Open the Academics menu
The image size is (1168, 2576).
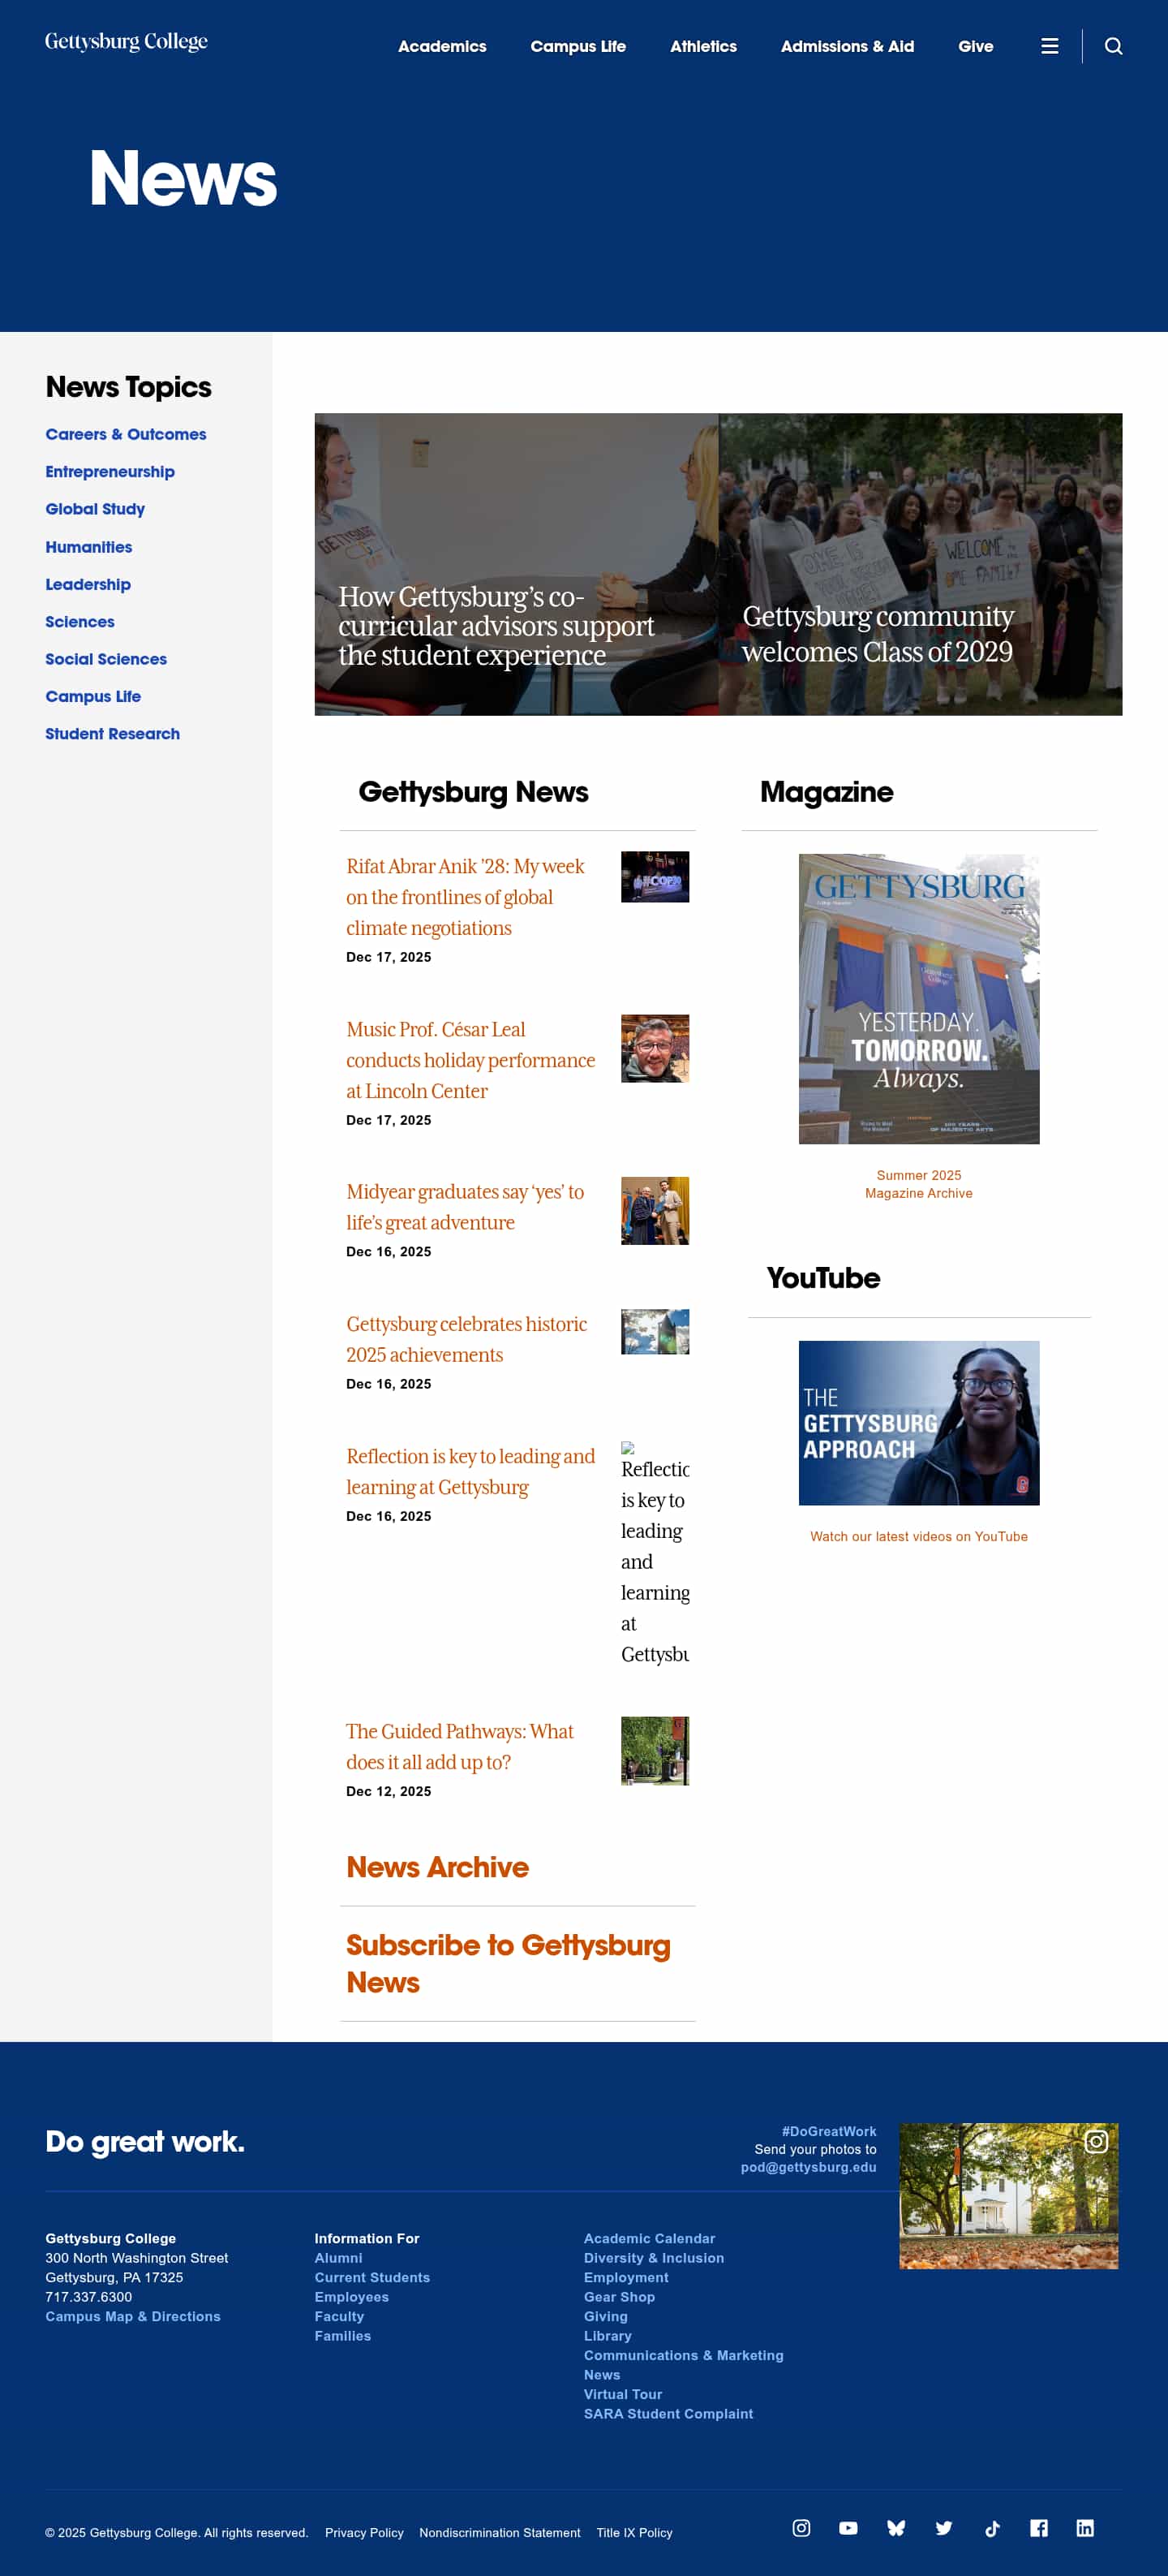coord(441,46)
